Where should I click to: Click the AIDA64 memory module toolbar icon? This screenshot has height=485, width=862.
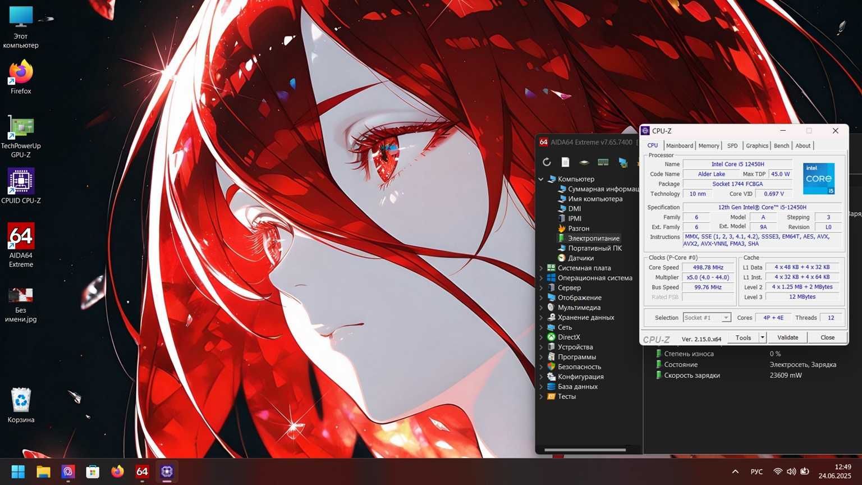coord(603,162)
